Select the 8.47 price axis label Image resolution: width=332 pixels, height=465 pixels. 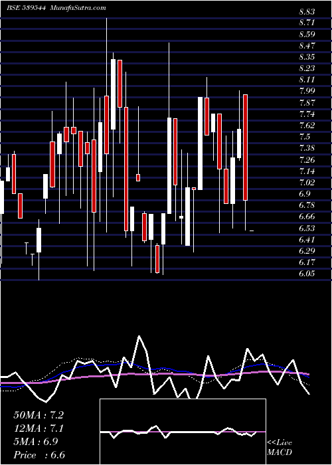click(307, 46)
